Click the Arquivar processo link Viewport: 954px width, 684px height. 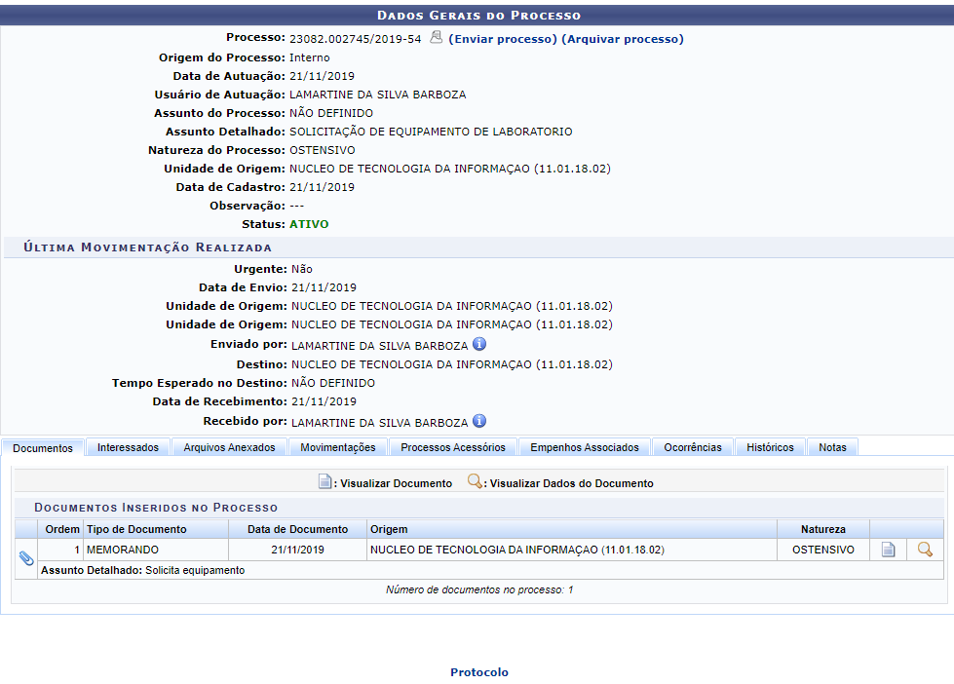pos(623,39)
